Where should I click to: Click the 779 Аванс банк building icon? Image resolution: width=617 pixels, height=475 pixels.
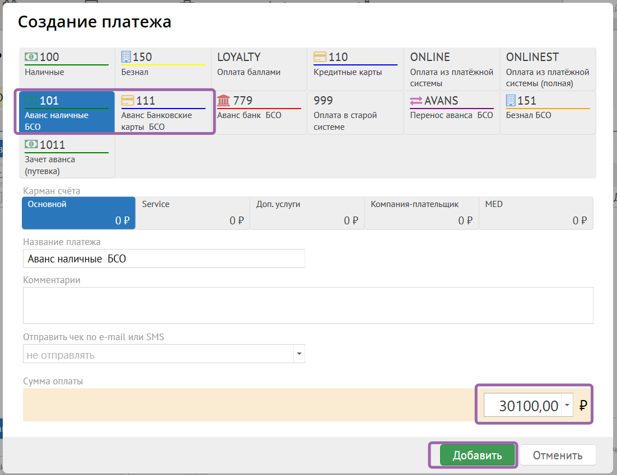tap(223, 101)
